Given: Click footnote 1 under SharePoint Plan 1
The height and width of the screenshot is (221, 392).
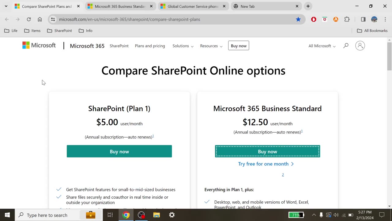Looking at the screenshot, I should click(153, 136).
